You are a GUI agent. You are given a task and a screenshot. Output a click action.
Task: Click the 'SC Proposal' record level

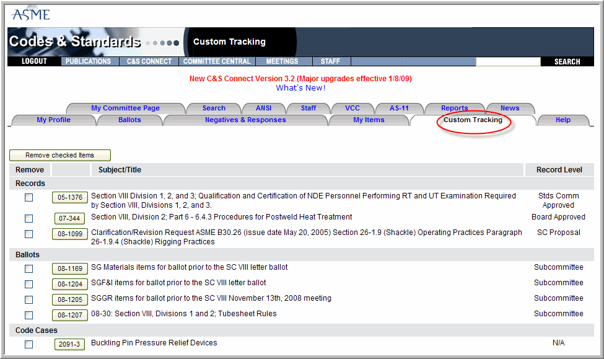pos(559,233)
